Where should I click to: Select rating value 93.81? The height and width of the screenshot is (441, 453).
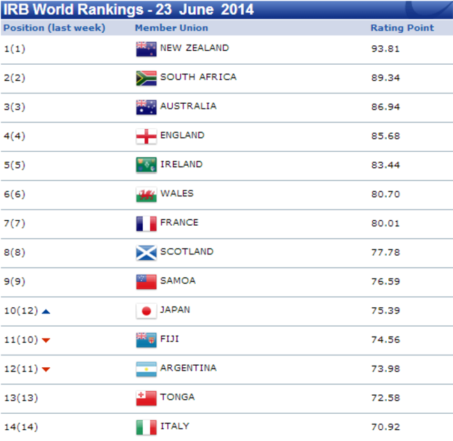tap(385, 49)
